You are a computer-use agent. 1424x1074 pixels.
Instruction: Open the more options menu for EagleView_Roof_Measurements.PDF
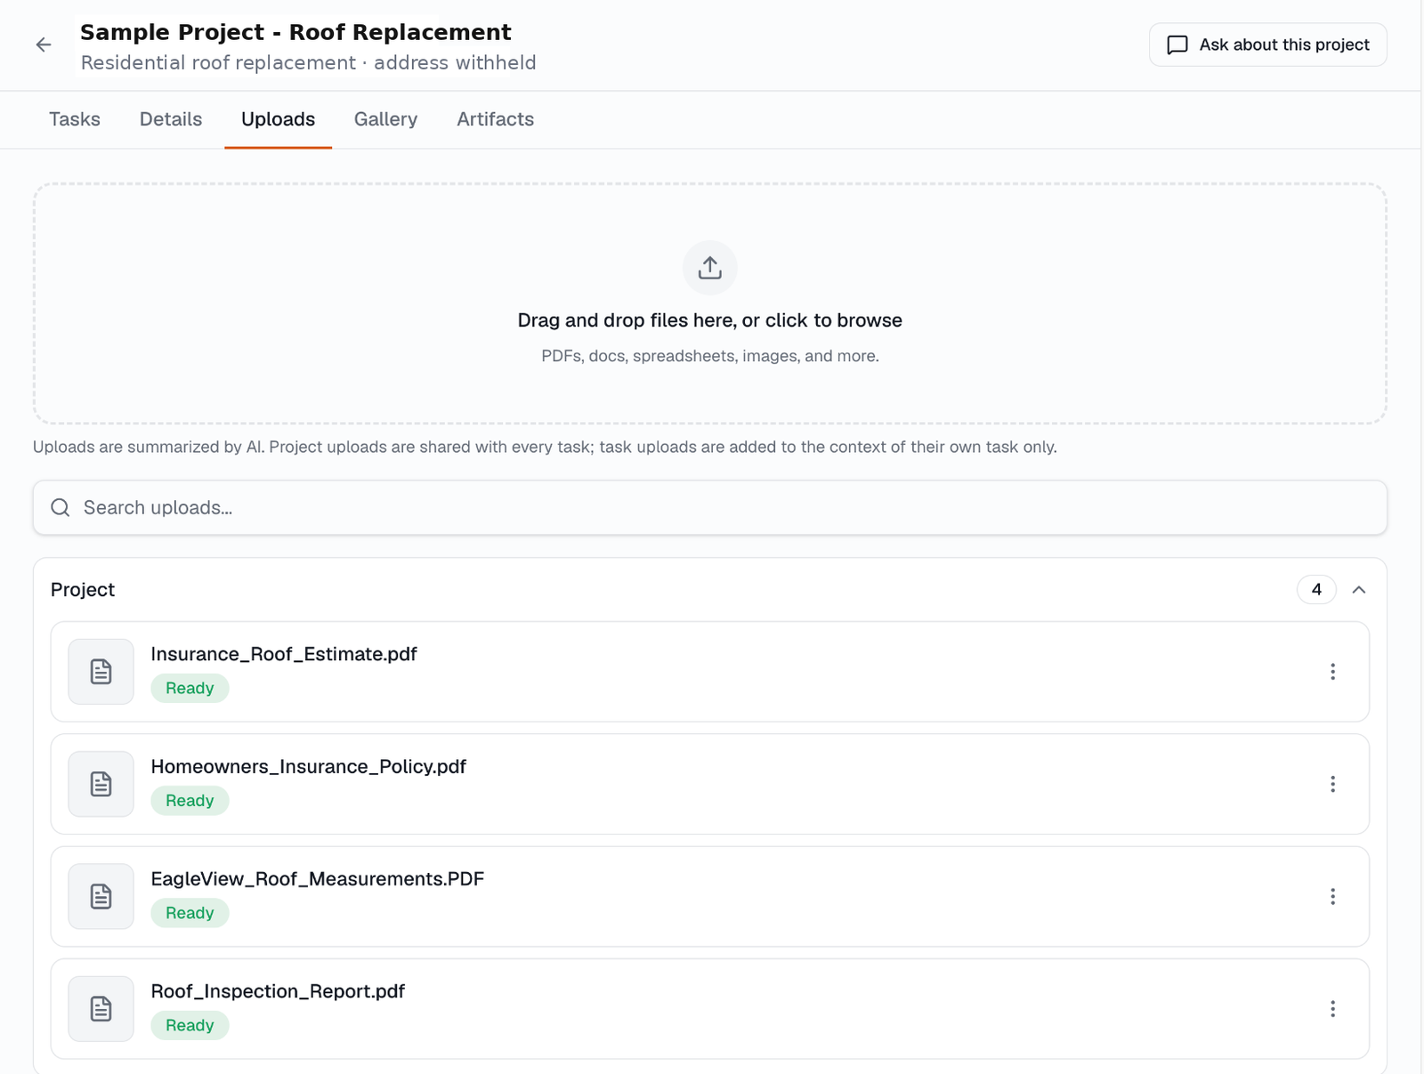pos(1332,896)
